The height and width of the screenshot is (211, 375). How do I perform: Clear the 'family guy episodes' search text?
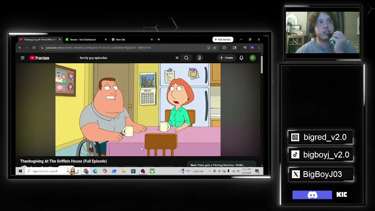(177, 58)
